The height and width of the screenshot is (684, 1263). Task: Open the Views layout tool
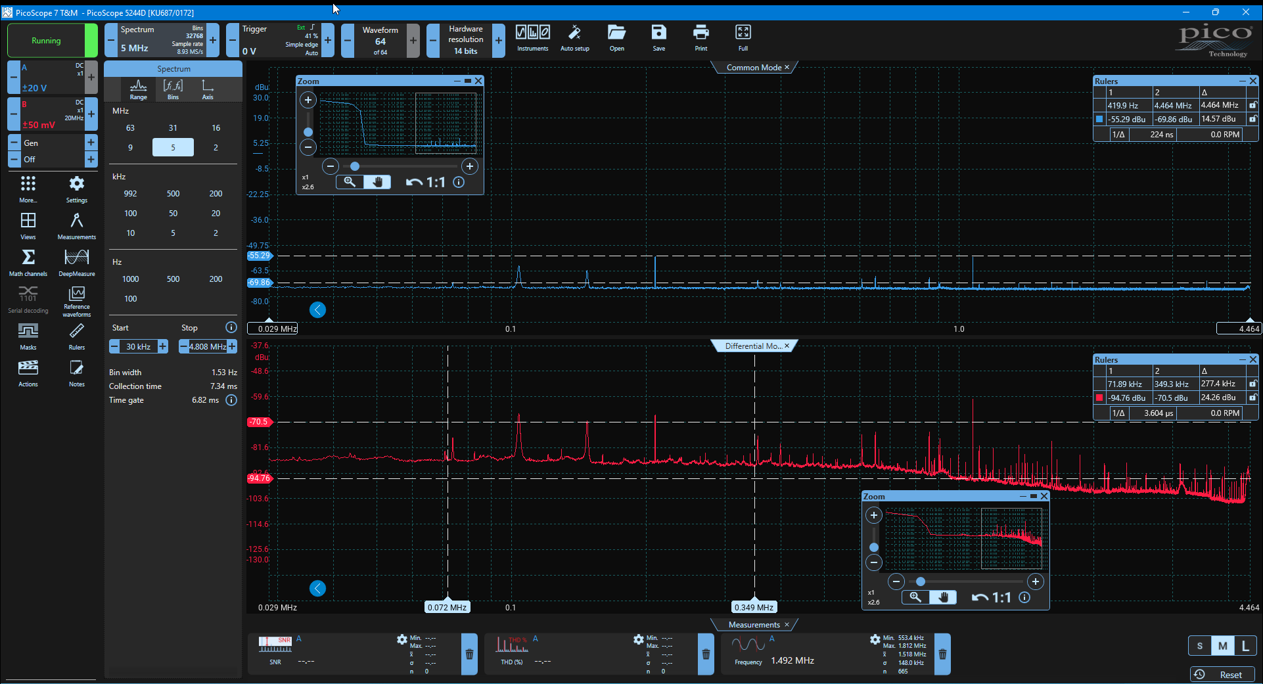28,226
